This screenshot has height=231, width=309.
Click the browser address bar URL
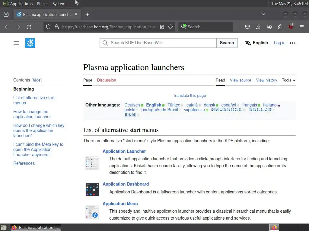click(109, 27)
